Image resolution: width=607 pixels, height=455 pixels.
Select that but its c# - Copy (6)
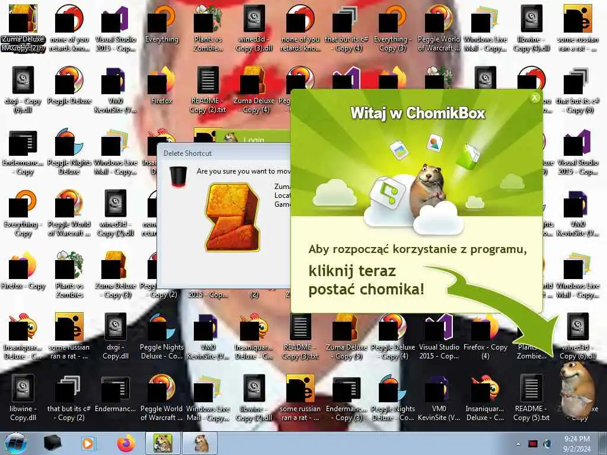[577, 90]
